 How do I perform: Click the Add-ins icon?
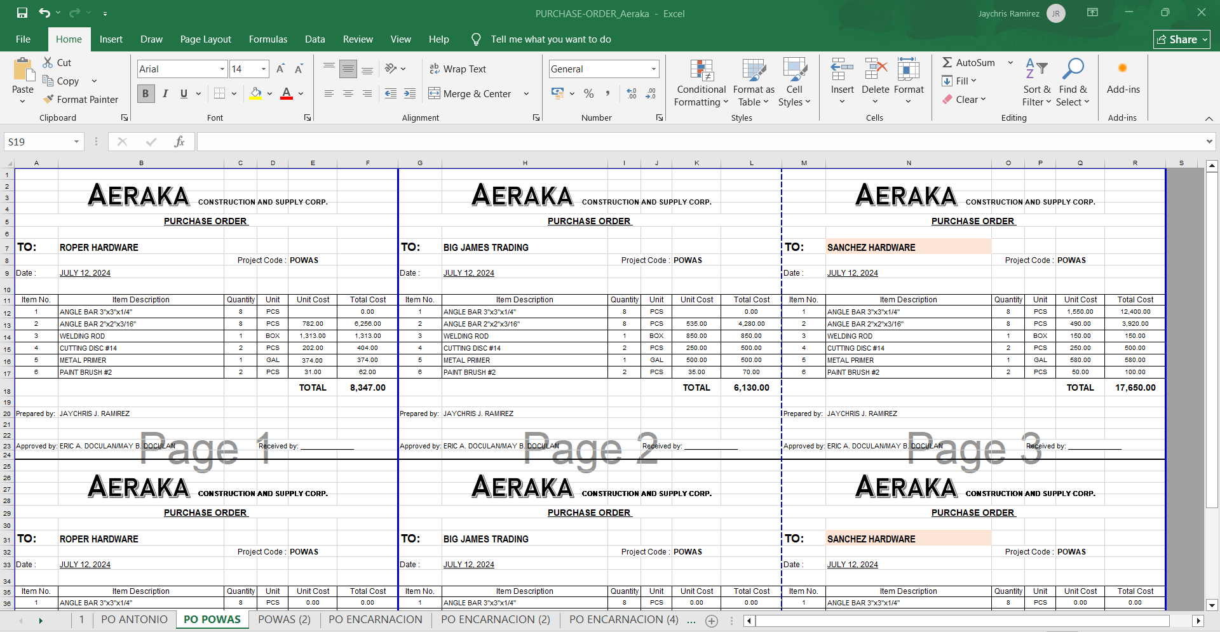point(1123,69)
